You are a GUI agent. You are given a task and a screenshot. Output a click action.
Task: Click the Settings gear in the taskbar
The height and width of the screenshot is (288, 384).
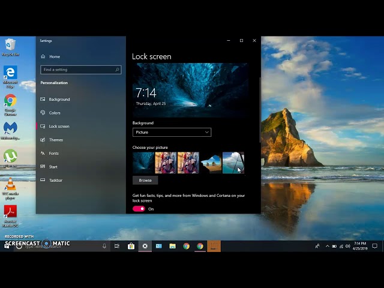pyautogui.click(x=145, y=246)
